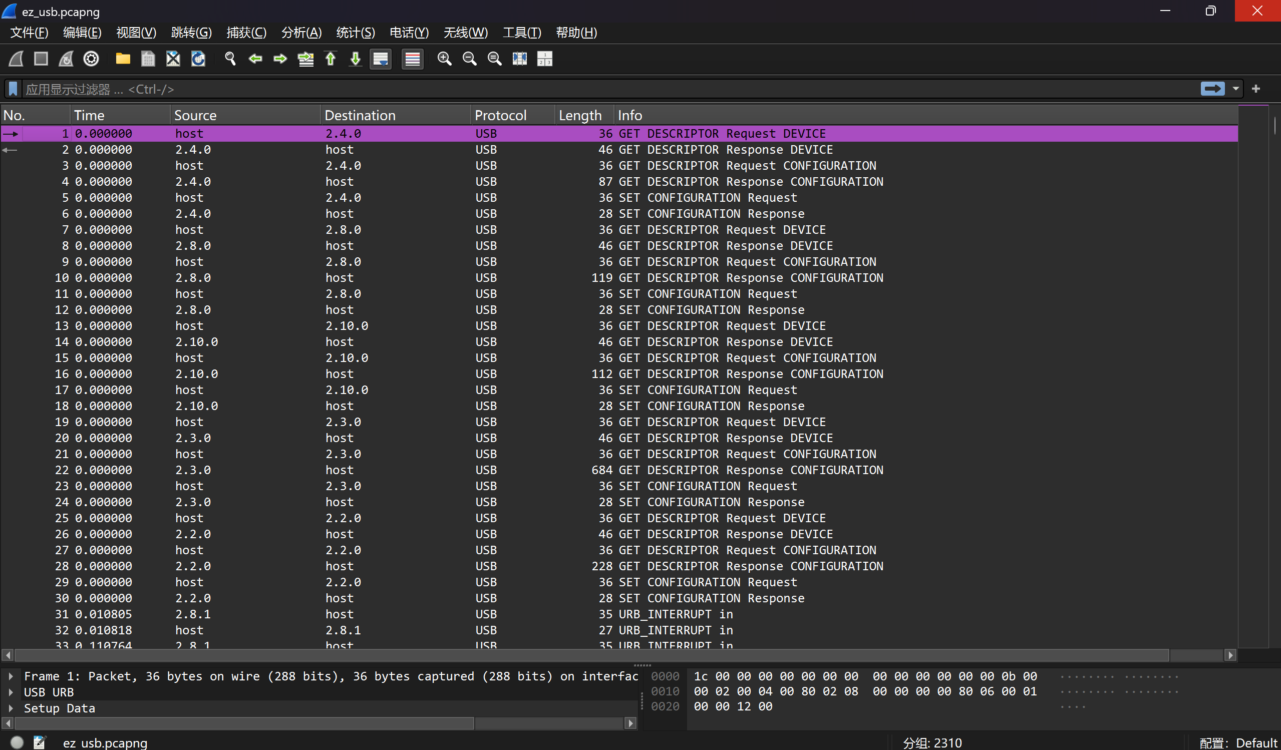The width and height of the screenshot is (1281, 750).
Task: Toggle display filter bookmark icon
Action: (13, 89)
